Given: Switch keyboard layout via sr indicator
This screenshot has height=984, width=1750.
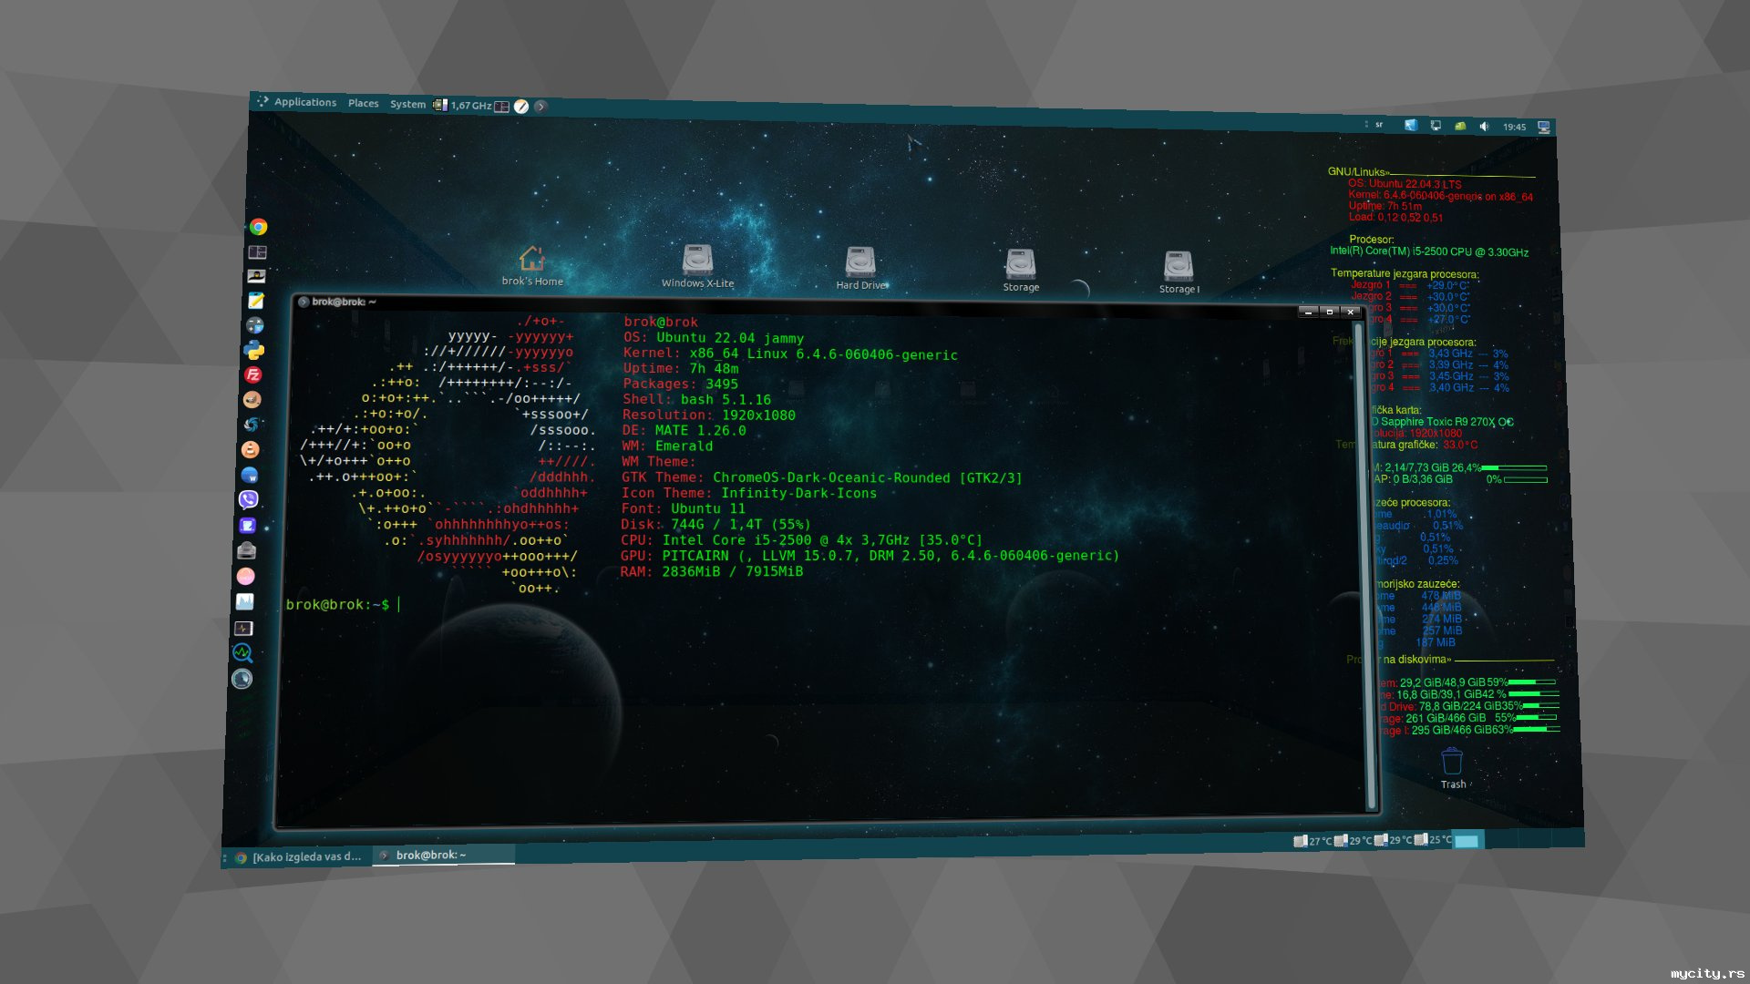Looking at the screenshot, I should pyautogui.click(x=1379, y=125).
